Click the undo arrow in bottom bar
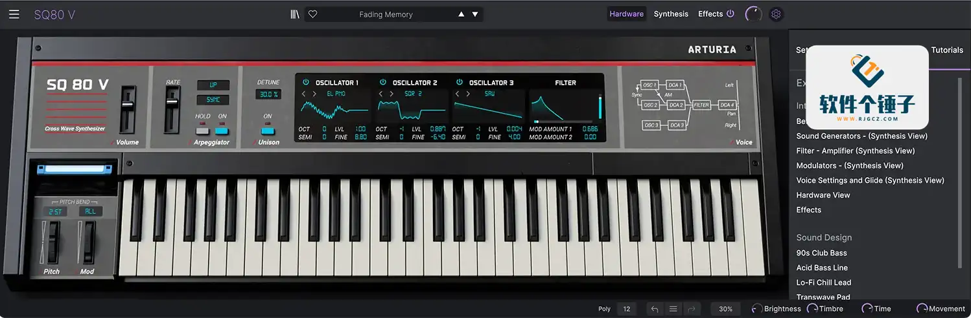 pos(655,309)
